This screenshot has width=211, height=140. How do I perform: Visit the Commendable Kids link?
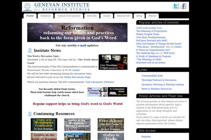[x=152, y=76]
